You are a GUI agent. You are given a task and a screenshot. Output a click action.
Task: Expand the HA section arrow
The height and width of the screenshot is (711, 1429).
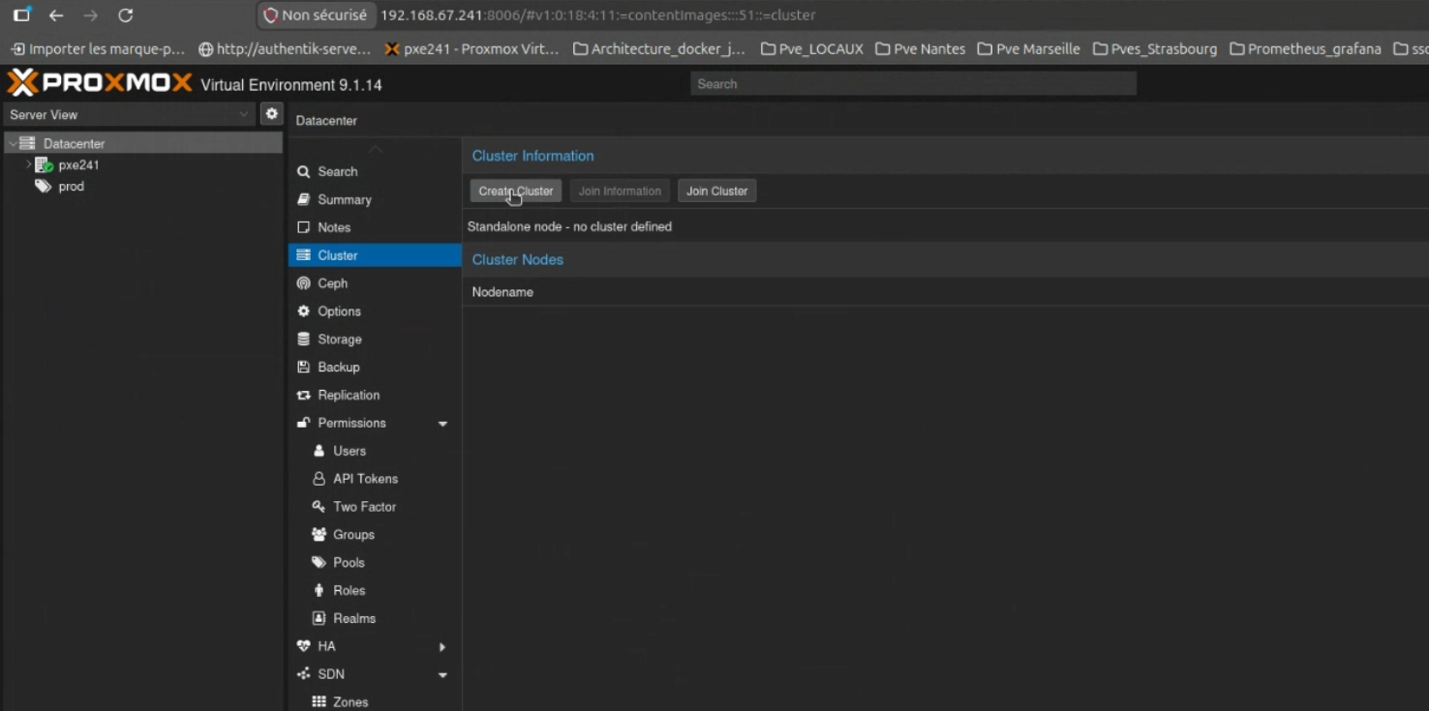click(x=442, y=647)
